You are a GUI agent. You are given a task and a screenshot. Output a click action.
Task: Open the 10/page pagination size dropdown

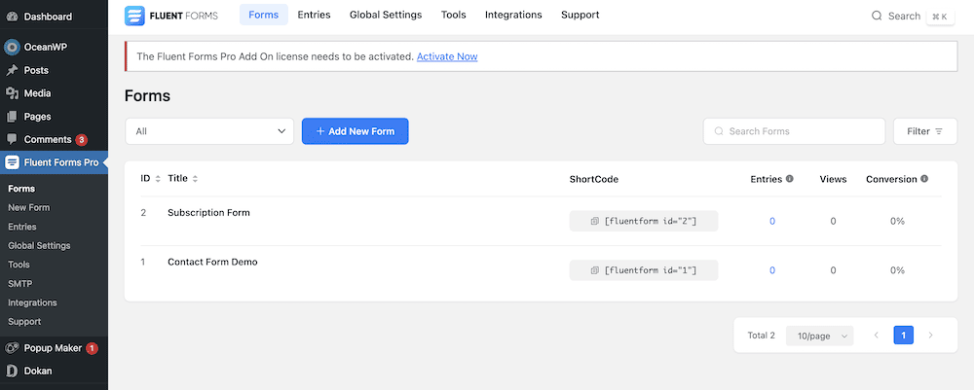pyautogui.click(x=819, y=337)
